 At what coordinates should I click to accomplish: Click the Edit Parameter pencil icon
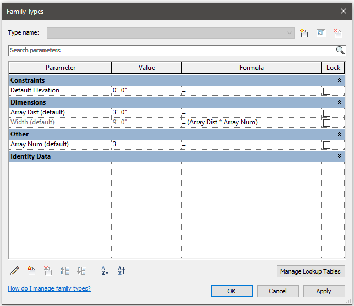click(x=15, y=271)
